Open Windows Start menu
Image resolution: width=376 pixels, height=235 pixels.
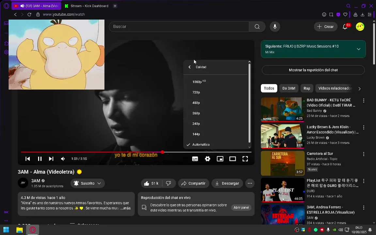(x=6, y=230)
